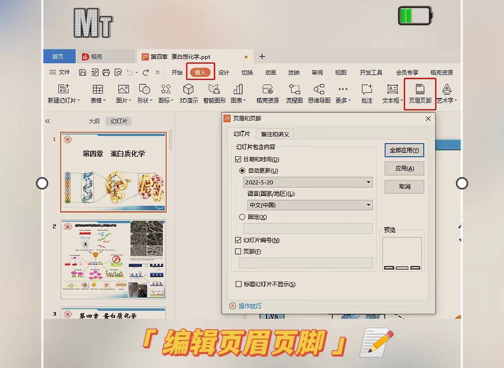Select the 固定 fixed date radio button
Screen dimensions: 504x368
point(242,217)
